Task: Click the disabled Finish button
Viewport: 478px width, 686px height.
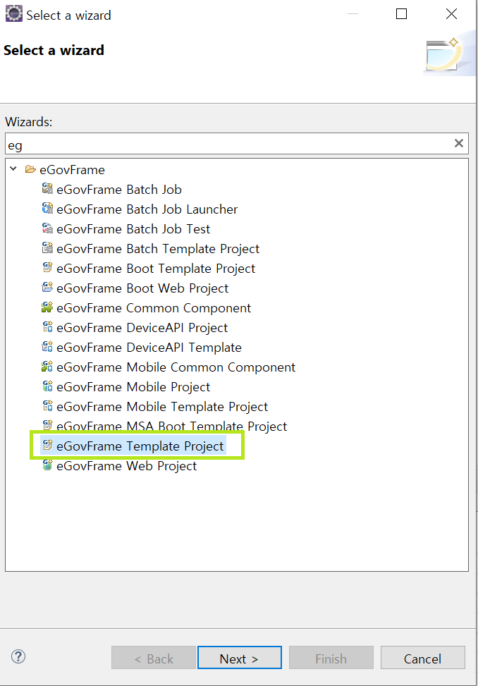Action: 331,658
